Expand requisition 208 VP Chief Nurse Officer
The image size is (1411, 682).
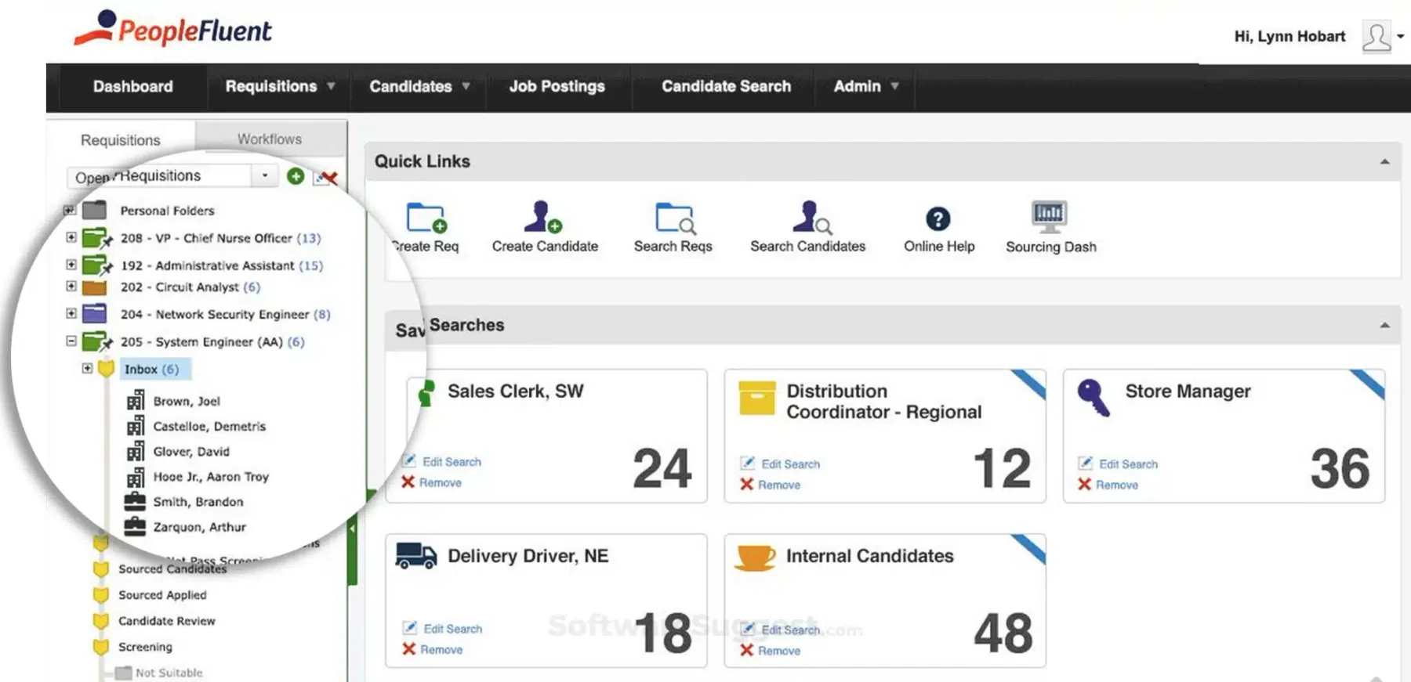71,236
